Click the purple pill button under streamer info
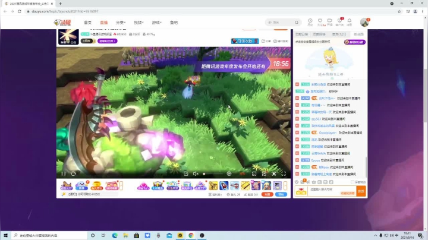Screen dimensions: 428x240 point(108,41)
